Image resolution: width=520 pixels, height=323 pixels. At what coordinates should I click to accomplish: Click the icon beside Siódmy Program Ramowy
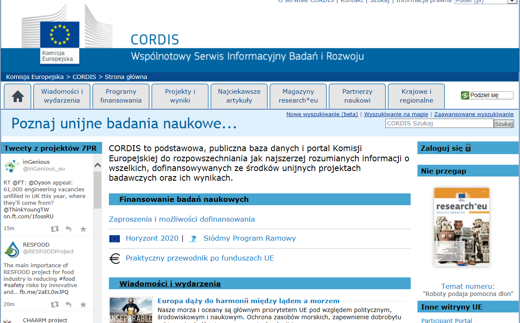(193, 239)
